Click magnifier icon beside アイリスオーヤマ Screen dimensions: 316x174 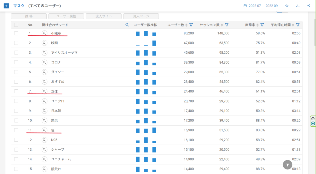45,53
